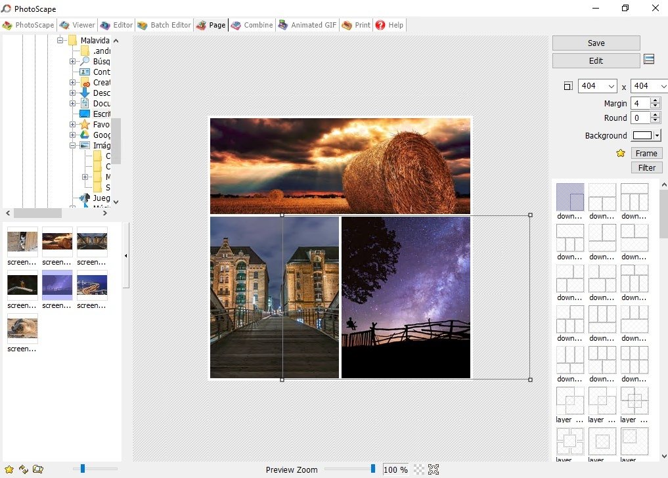Open the height 404 dropdown
This screenshot has width=668, height=478.
(x=663, y=86)
